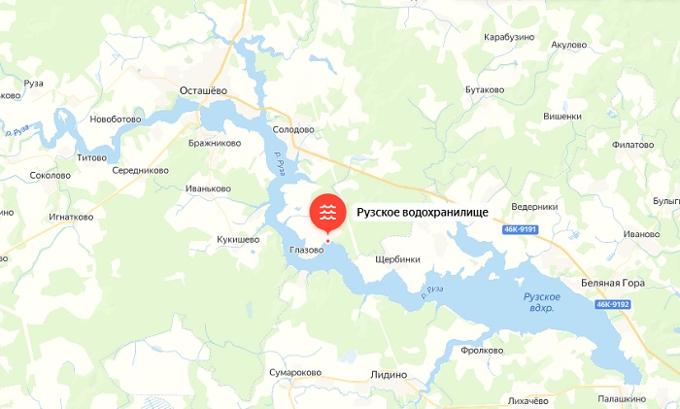
Task: Click the Щербинки village label
Action: pyautogui.click(x=397, y=259)
